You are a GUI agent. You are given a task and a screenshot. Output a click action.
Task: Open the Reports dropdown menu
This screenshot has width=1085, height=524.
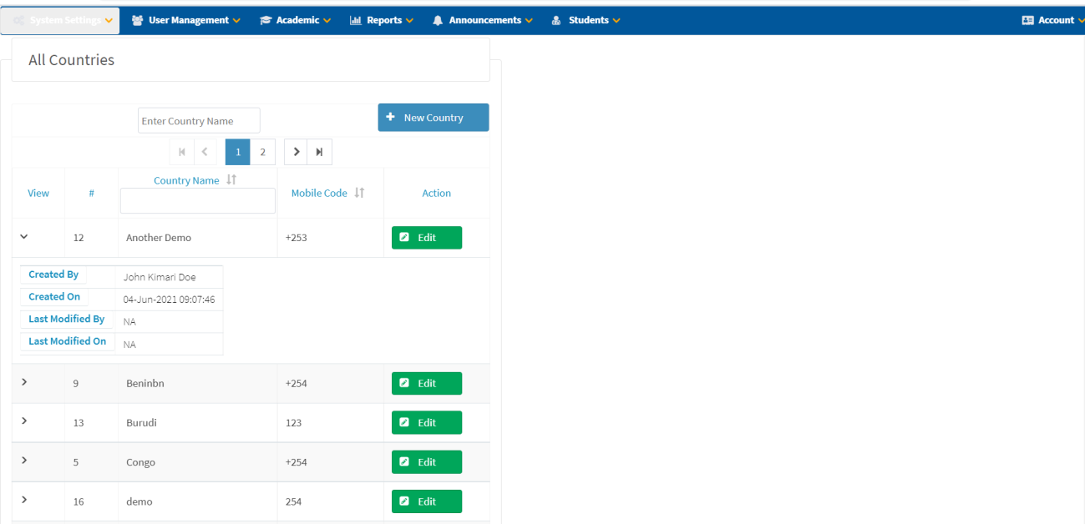382,20
